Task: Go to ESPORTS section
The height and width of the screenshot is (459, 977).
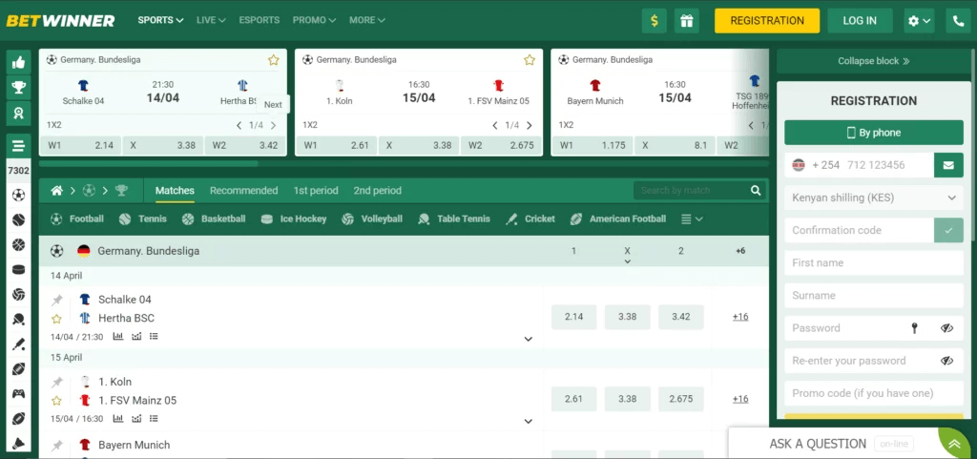Action: (x=260, y=20)
